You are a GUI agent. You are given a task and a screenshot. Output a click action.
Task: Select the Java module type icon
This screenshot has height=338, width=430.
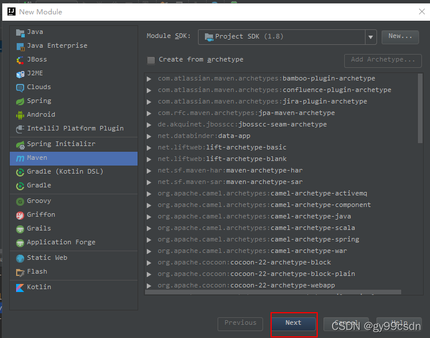point(20,33)
